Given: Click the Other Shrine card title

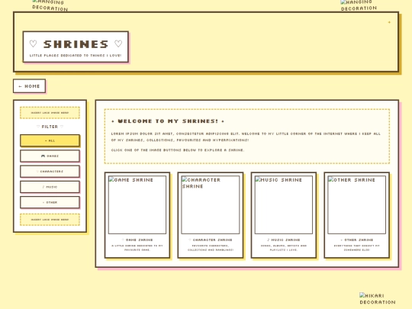Looking at the screenshot, I should 356,240.
